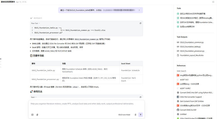
Task: Click the check icon of first Todo item
Action: pos(178,14)
